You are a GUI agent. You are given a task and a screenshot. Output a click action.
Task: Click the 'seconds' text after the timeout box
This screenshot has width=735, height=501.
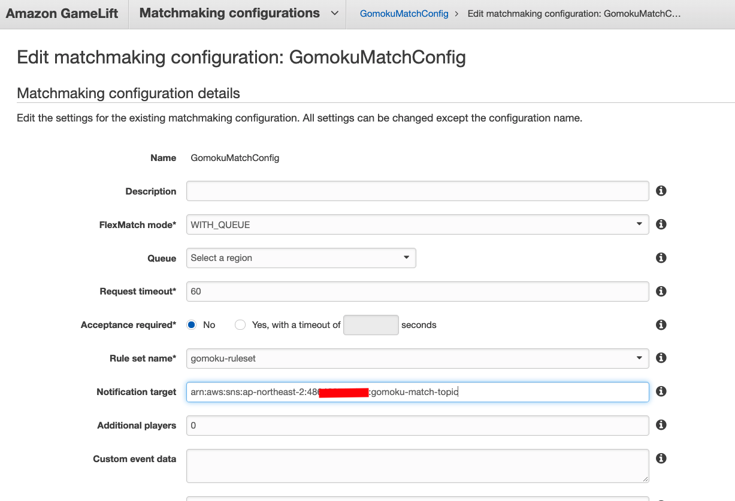pyautogui.click(x=419, y=325)
